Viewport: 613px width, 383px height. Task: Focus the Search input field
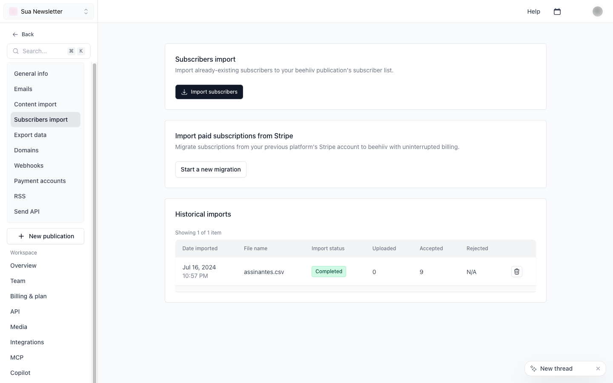[x=49, y=51]
